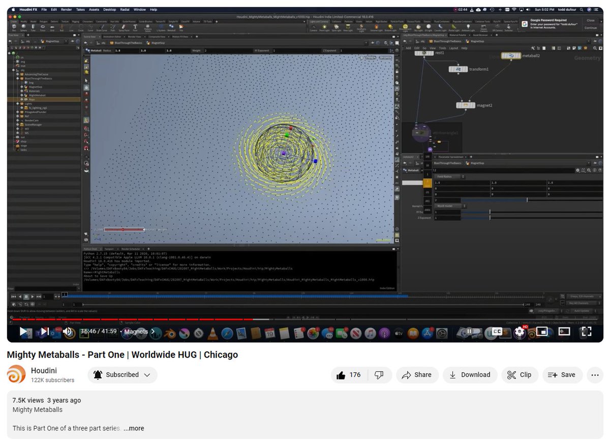Click the video progress bar
Image resolution: width=610 pixels, height=445 pixels.
click(x=305, y=319)
